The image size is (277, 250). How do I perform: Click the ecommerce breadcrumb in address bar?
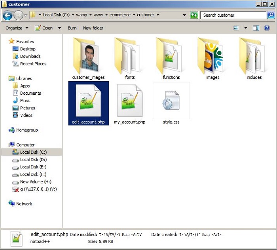pyautogui.click(x=120, y=15)
